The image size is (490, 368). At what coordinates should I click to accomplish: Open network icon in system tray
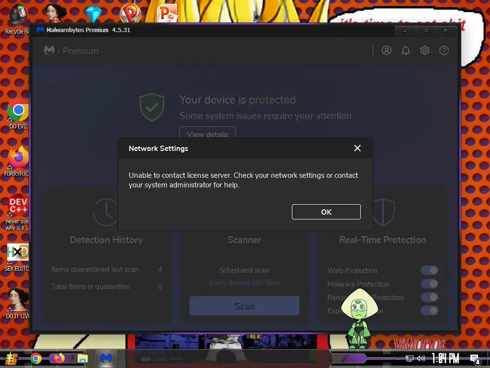tap(410, 358)
